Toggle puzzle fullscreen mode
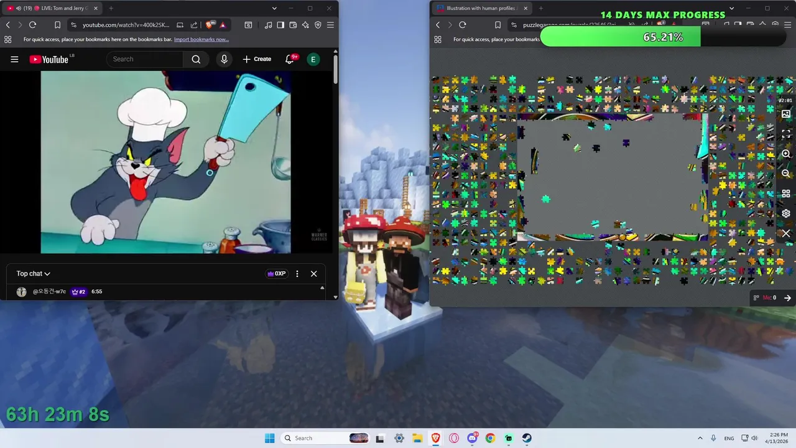Viewport: 796px width, 448px height. (786, 134)
